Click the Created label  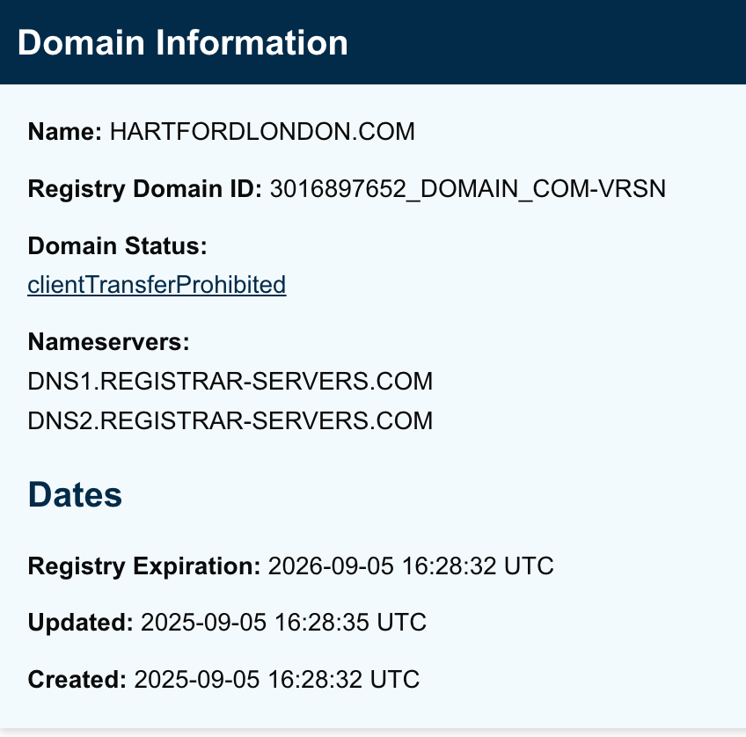pyautogui.click(x=77, y=680)
